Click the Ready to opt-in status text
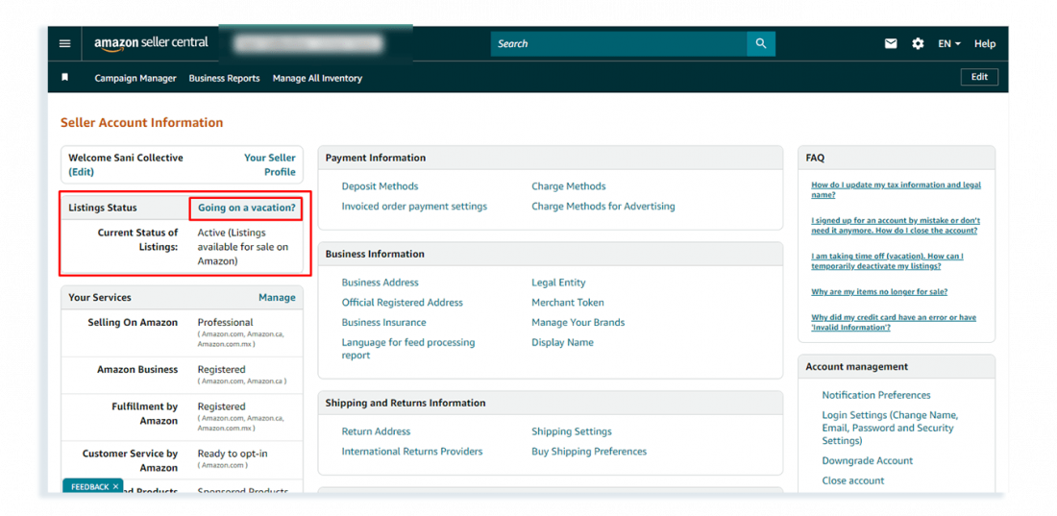Screen dimensions: 1057x516 point(231,454)
